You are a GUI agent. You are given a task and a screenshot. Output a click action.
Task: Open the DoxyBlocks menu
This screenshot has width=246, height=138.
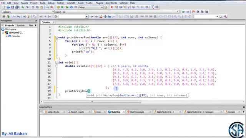[x=111, y=3]
